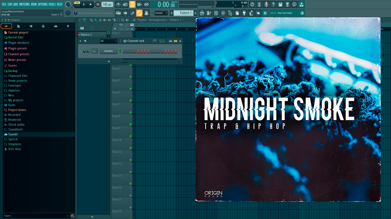Image resolution: width=391 pixels, height=219 pixels.
Task: Click the download content tray icon
Action: (x=301, y=4)
